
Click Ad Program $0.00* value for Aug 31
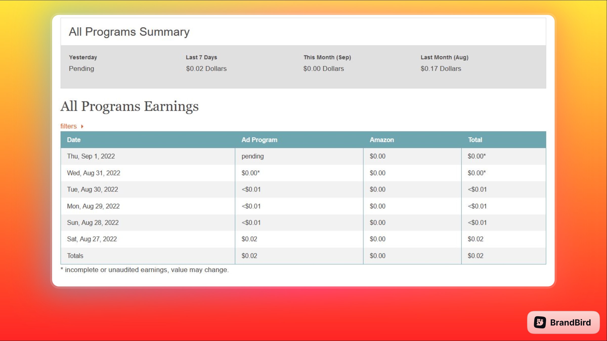pos(250,173)
